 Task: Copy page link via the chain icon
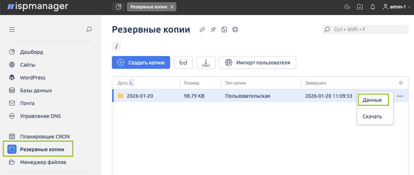(x=202, y=30)
